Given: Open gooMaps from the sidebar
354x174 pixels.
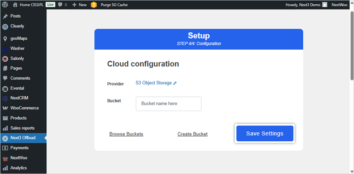Looking at the screenshot, I should (18, 39).
